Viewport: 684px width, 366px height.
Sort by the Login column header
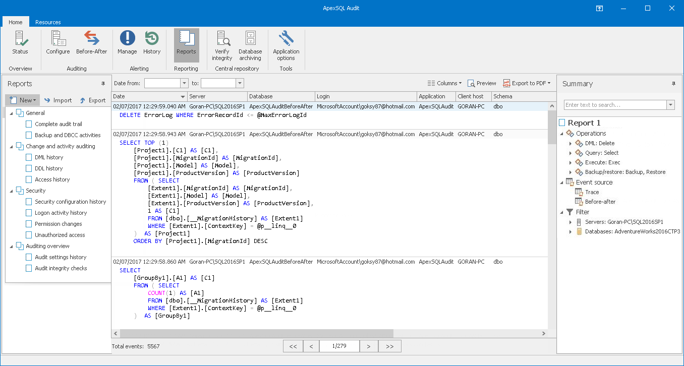pyautogui.click(x=366, y=96)
